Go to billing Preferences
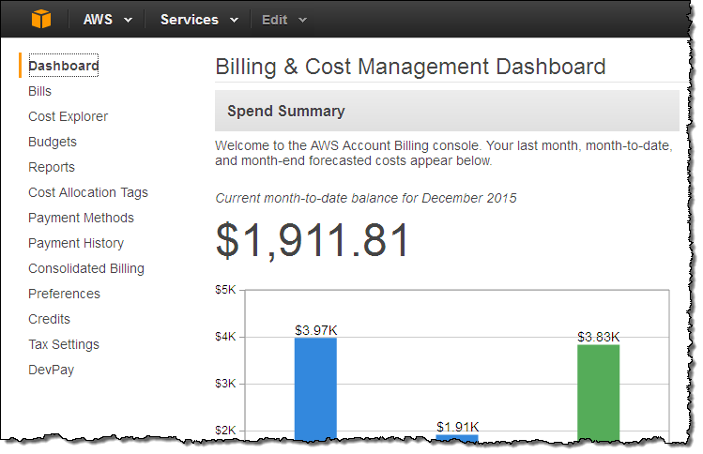Screen dimensions: 703x454 pos(64,294)
